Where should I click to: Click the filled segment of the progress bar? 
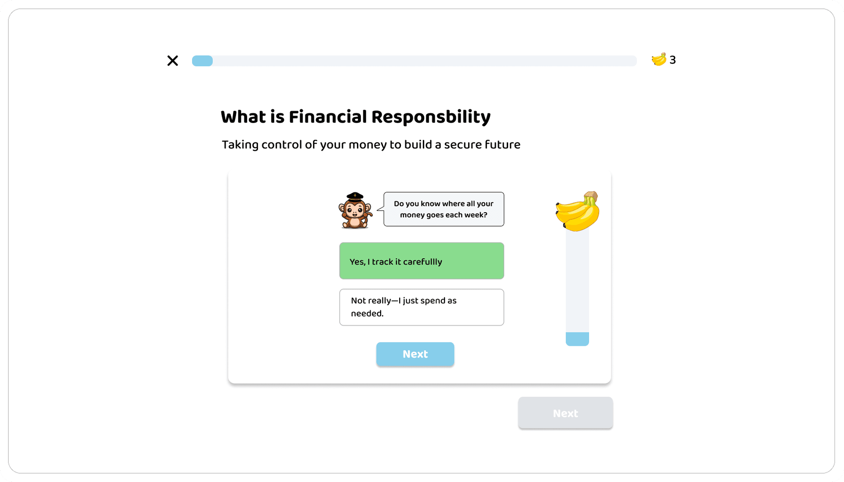[202, 61]
